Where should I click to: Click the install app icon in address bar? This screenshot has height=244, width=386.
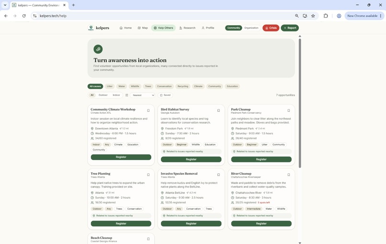[305, 16]
